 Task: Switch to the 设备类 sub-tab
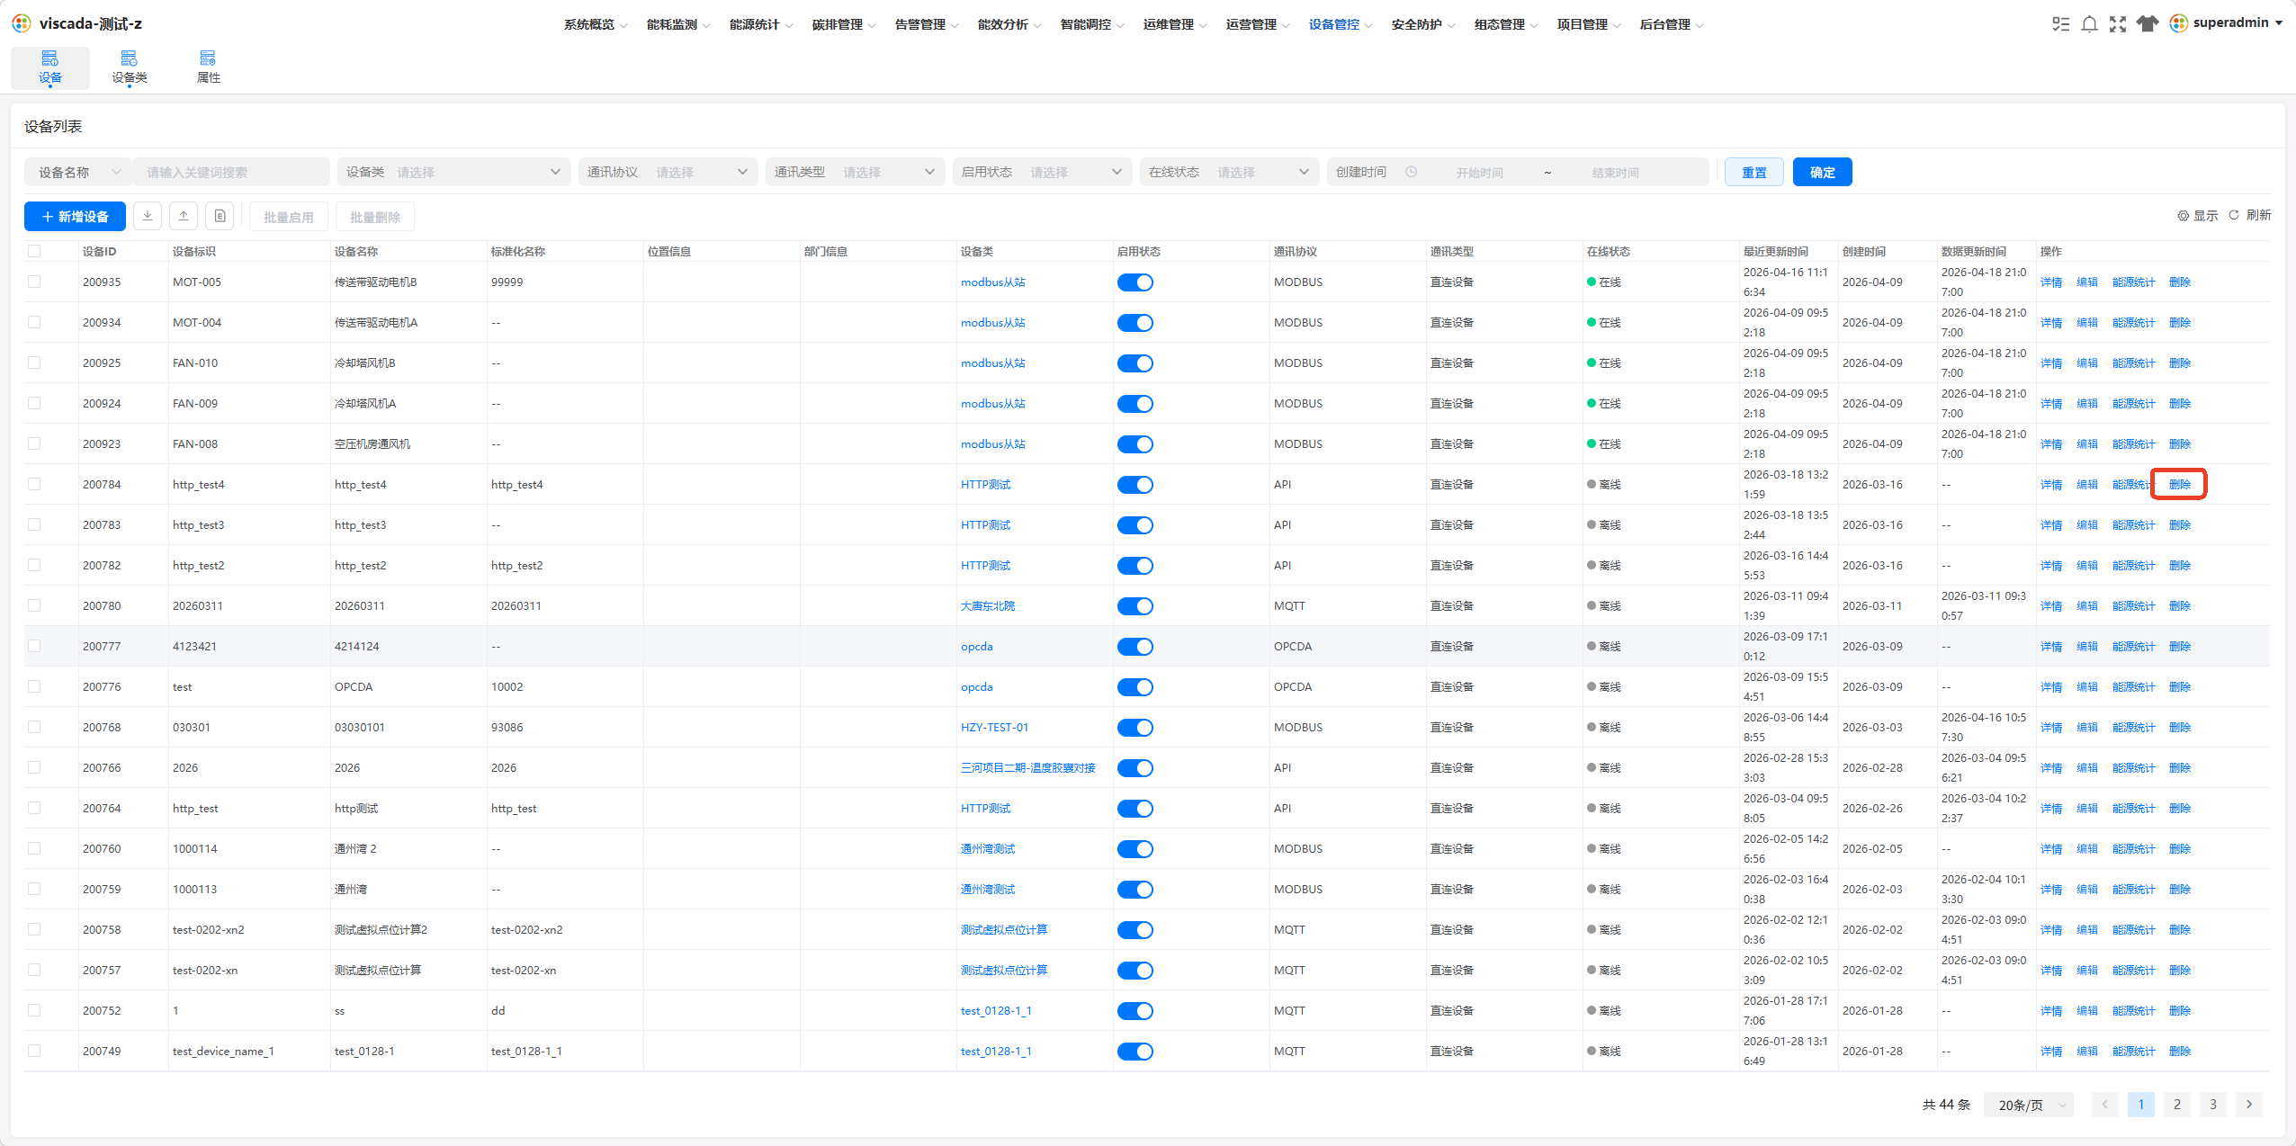tap(130, 67)
